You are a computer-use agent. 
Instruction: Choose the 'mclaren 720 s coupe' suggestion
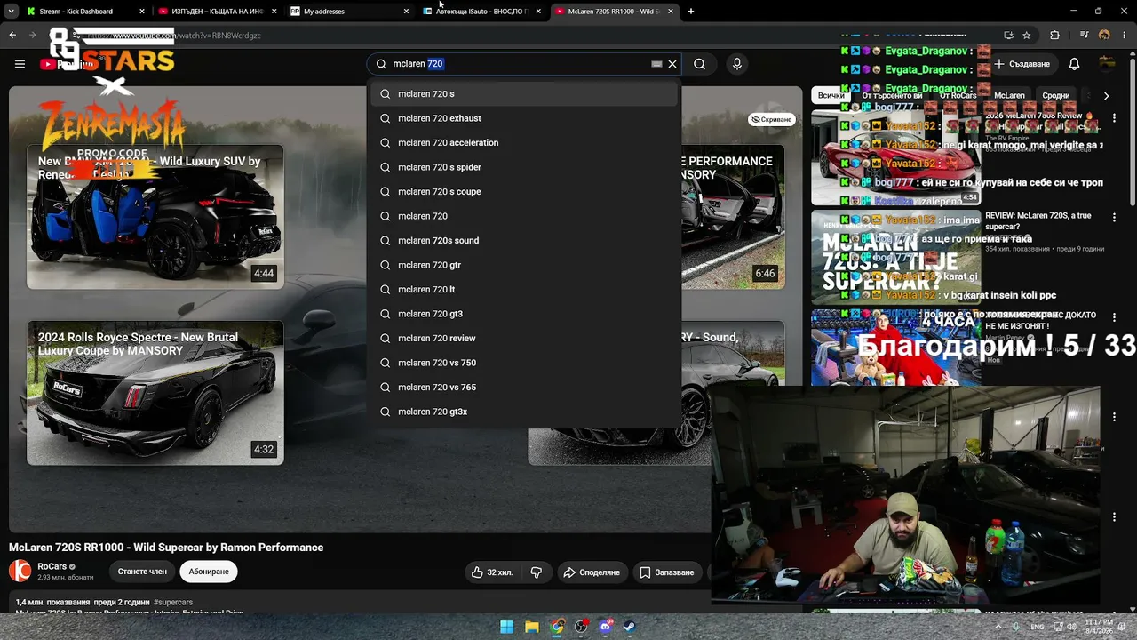tap(525, 192)
